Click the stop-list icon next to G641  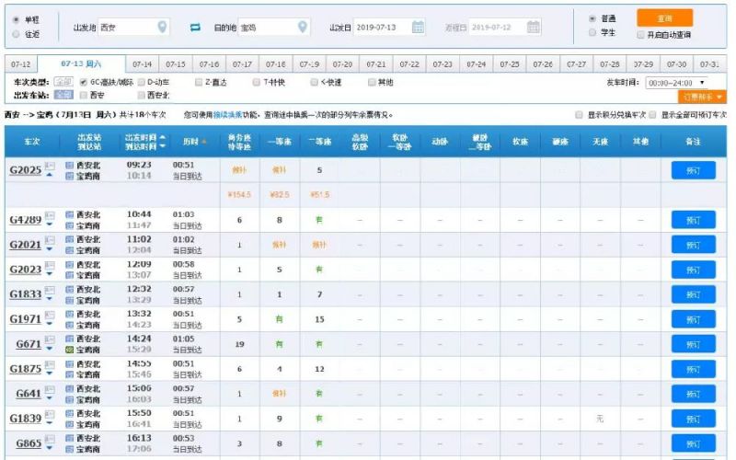[x=50, y=389]
